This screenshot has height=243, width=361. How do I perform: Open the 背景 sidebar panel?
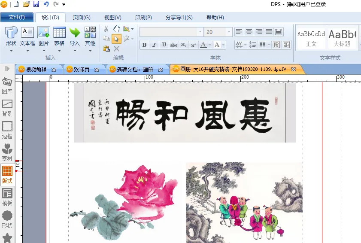point(7,108)
